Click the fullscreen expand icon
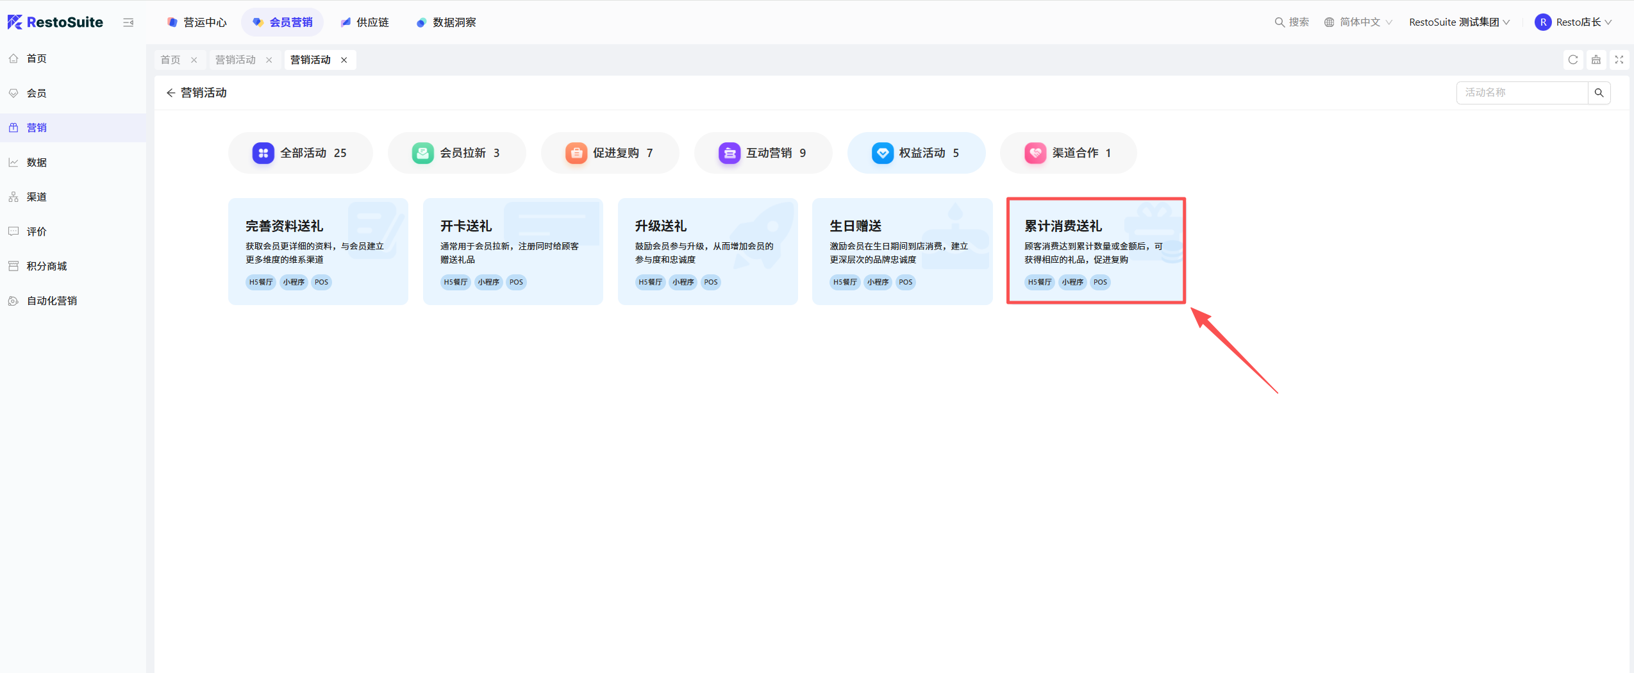This screenshot has width=1634, height=673. [x=1619, y=60]
